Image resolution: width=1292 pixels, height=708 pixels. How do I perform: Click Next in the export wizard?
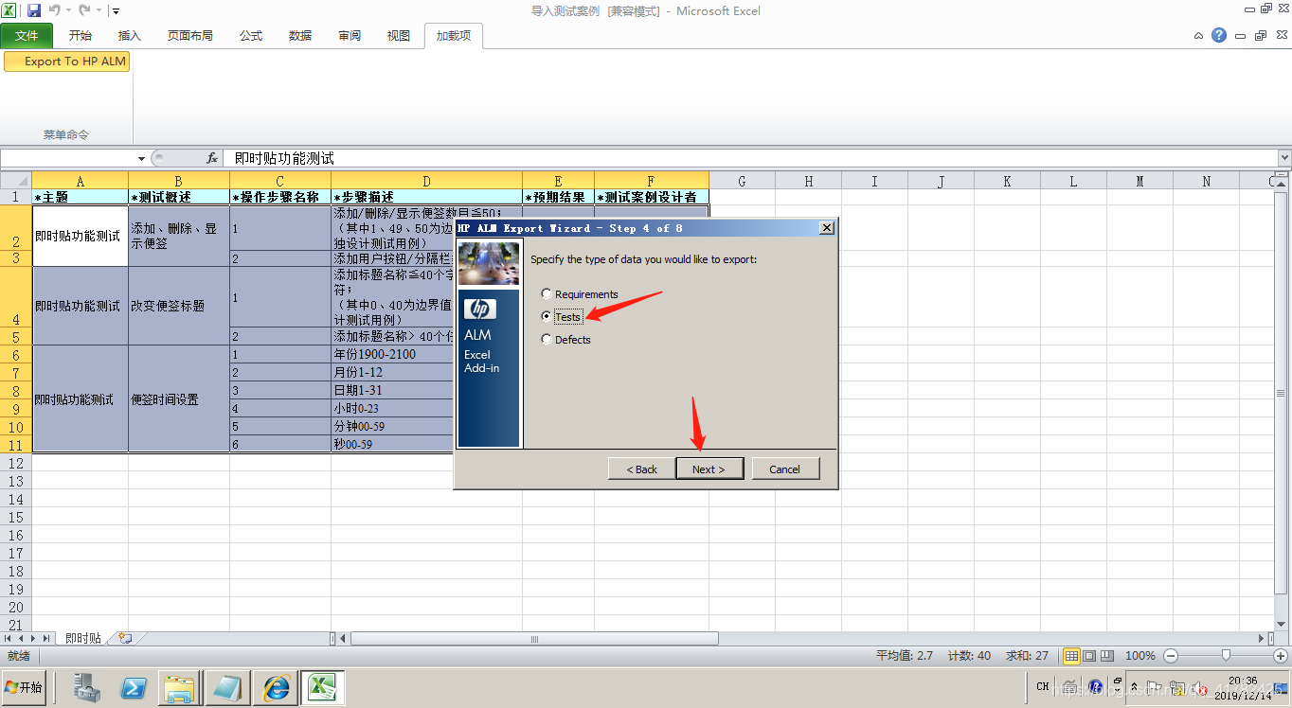click(709, 469)
